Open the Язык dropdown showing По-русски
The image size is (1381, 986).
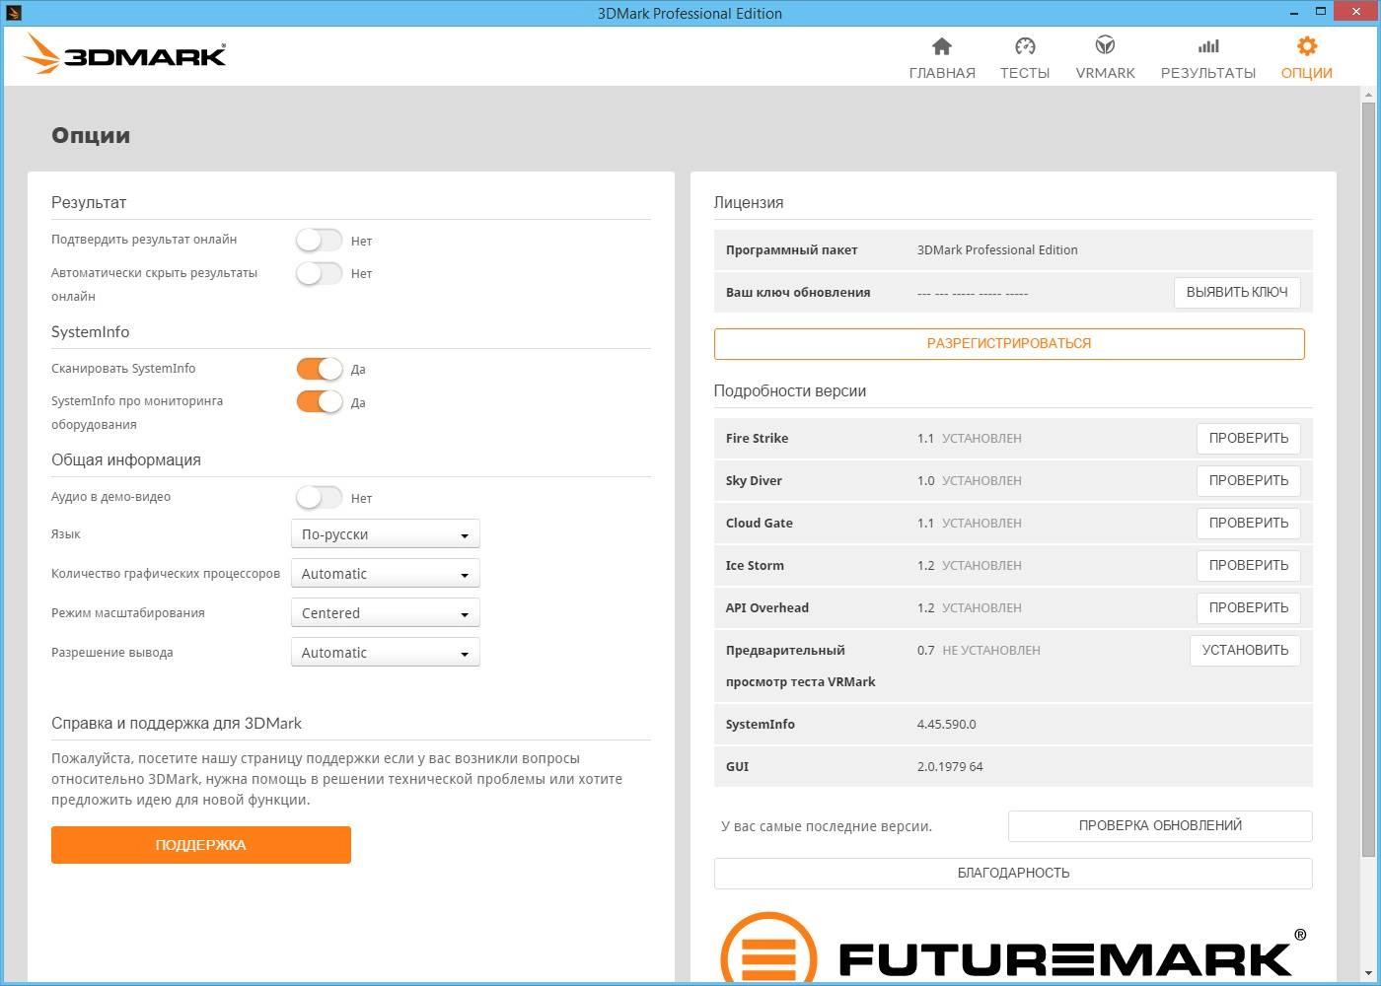click(385, 533)
